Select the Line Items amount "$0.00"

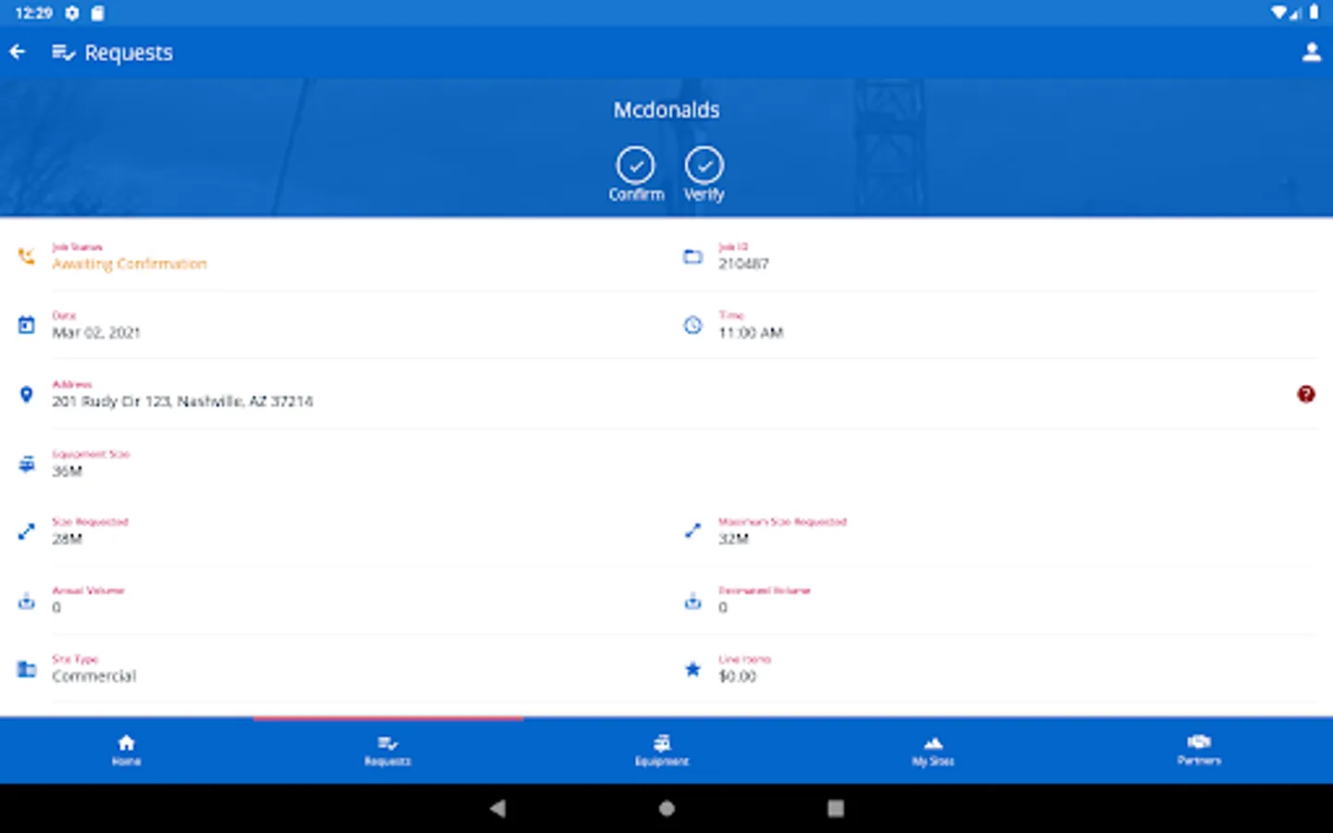pos(737,677)
